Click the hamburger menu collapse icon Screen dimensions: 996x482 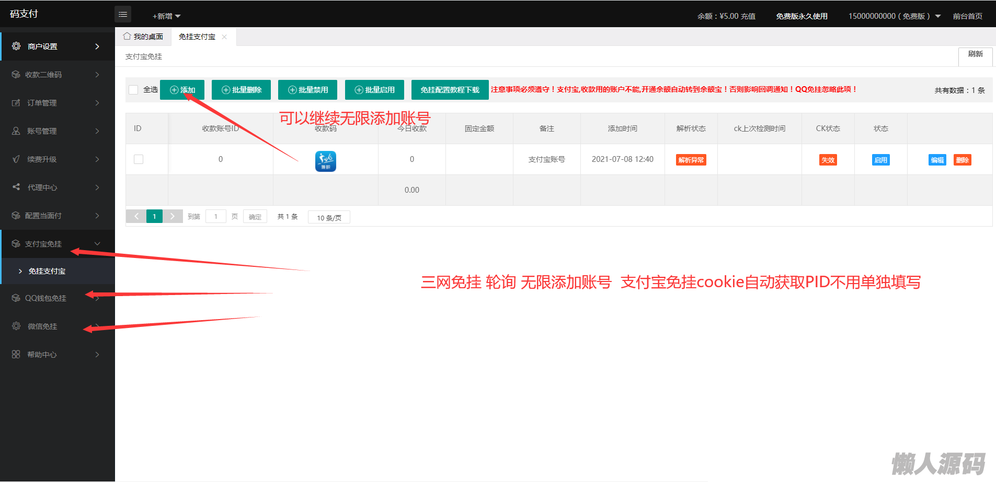coord(123,15)
